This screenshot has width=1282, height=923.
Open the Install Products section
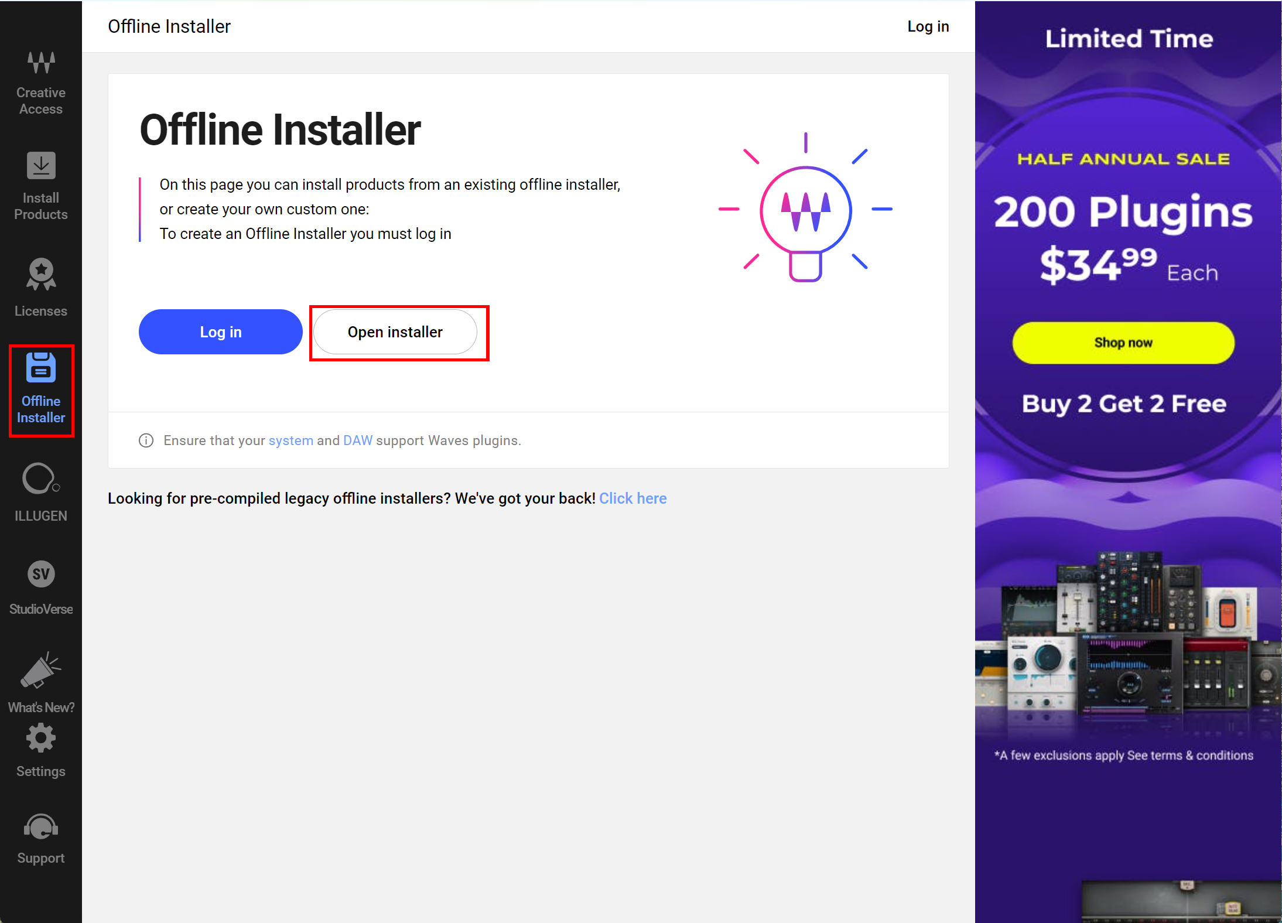[x=41, y=186]
